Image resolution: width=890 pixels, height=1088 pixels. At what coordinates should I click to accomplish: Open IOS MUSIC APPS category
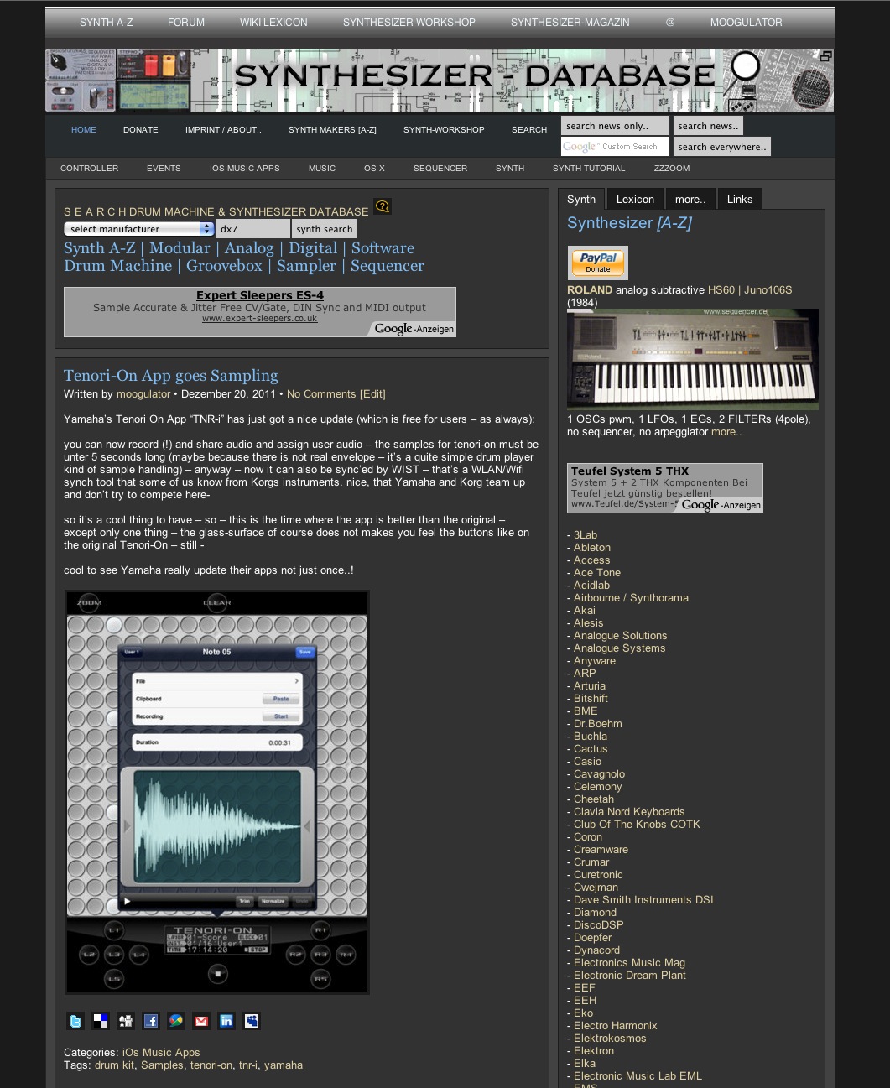[245, 169]
